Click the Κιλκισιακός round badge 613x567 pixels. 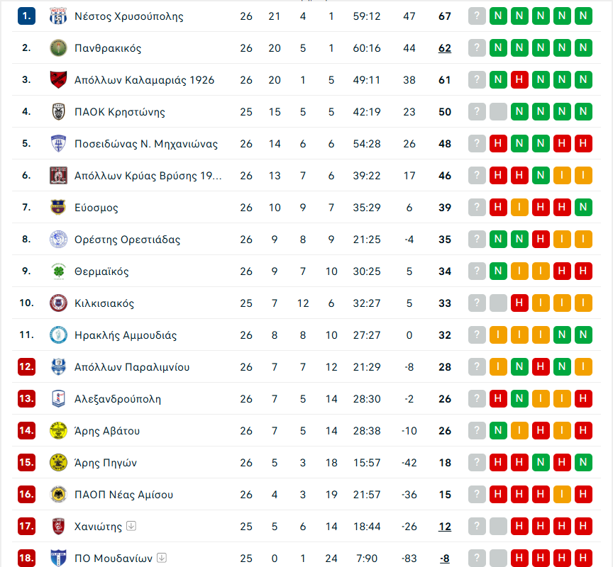[58, 303]
